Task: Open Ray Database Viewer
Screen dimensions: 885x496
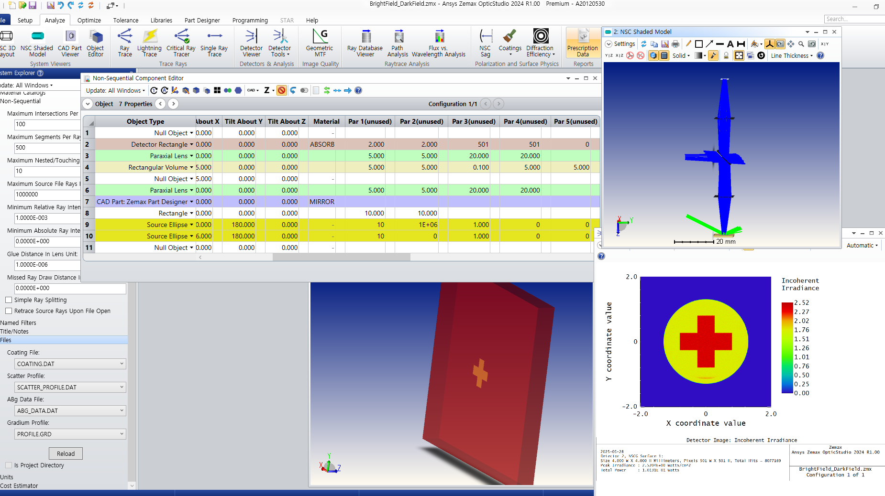Action: tap(365, 43)
